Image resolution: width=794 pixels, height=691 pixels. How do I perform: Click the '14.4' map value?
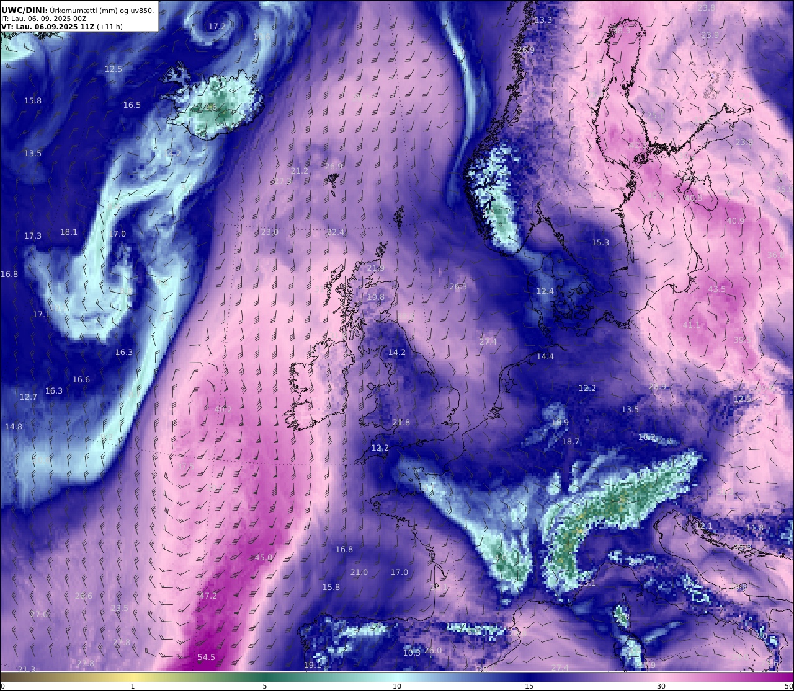click(545, 357)
